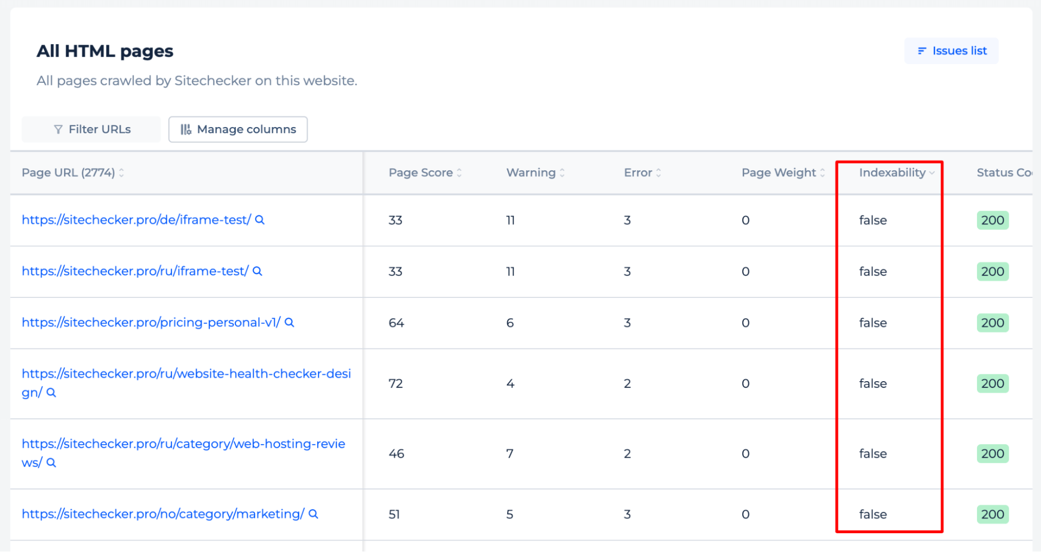
Task: Click status 200 badge in no/category/marketing row
Action: (993, 515)
